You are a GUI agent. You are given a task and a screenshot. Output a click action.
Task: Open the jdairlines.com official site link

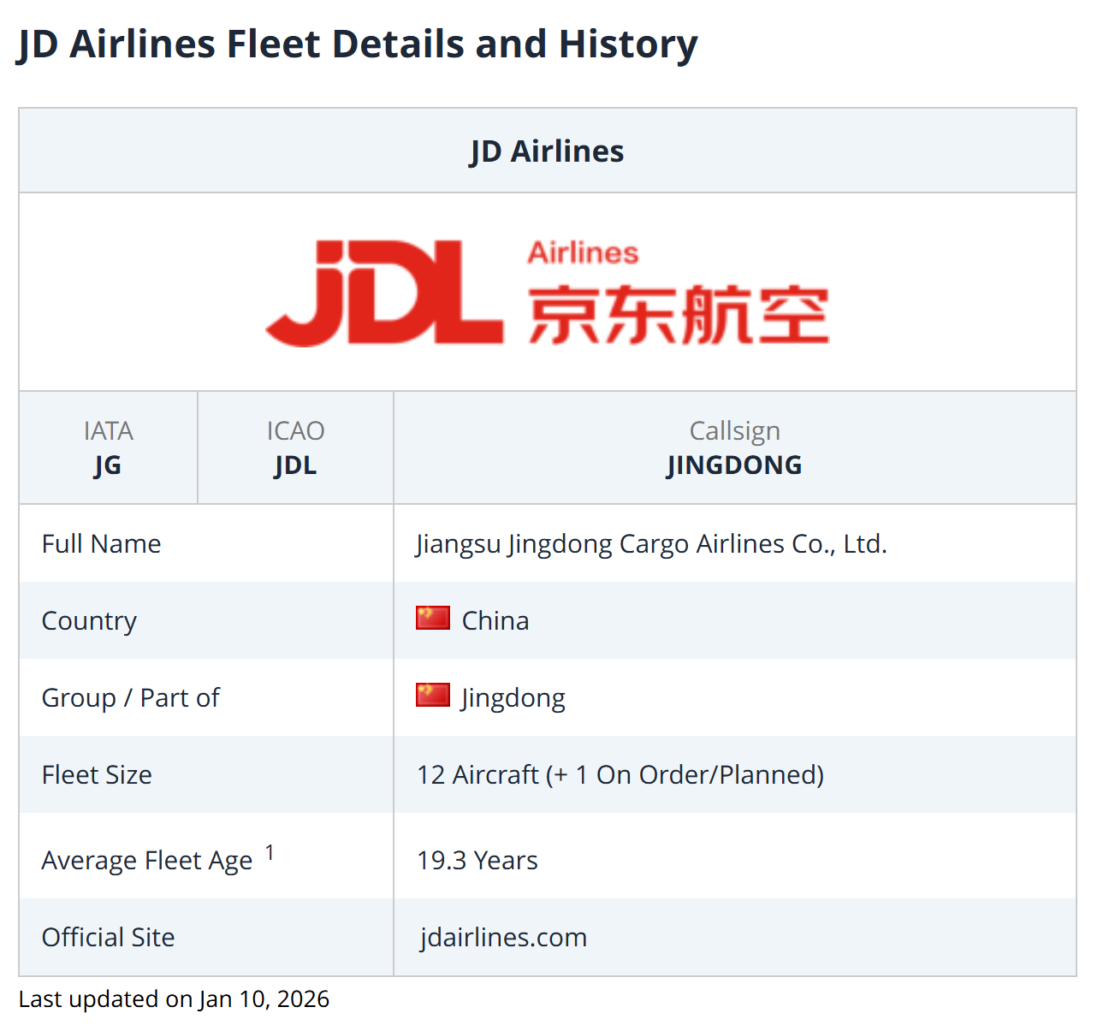[503, 938]
